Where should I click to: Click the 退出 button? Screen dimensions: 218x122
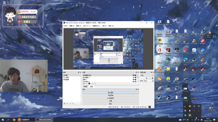point(111,104)
